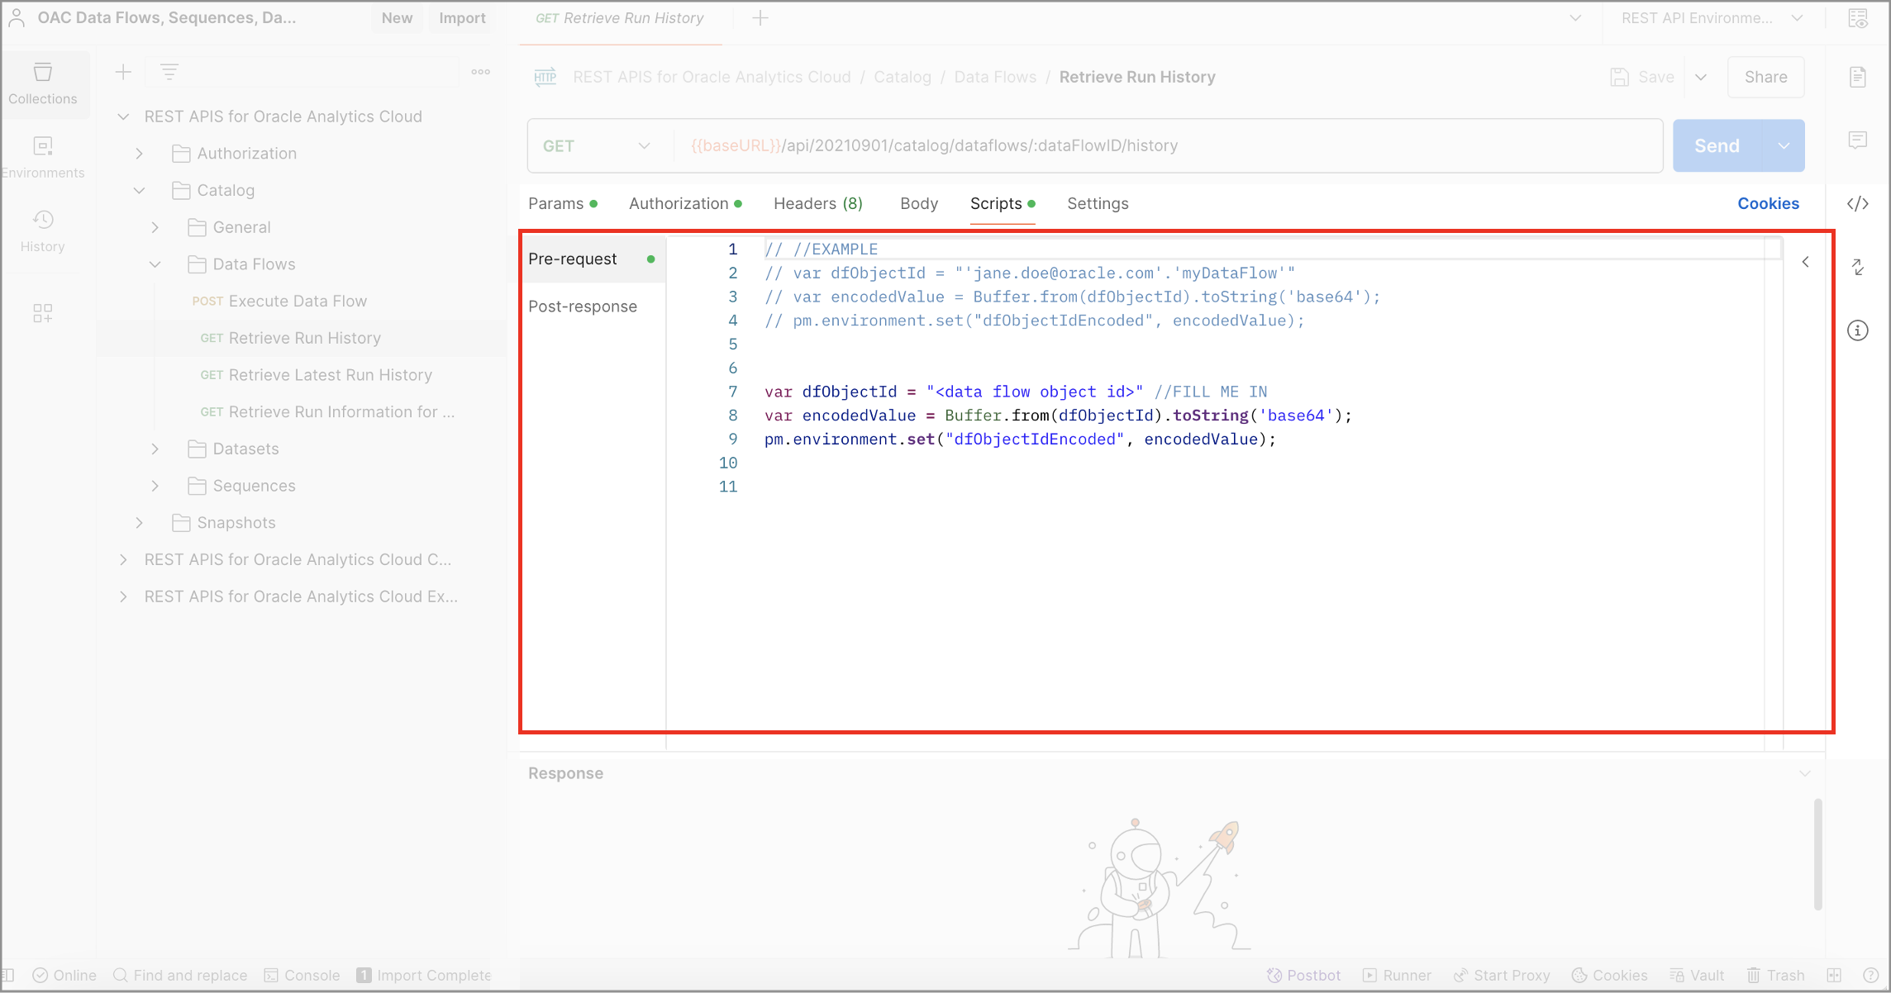Click the Send button
Image resolution: width=1891 pixels, height=993 pixels.
coord(1716,145)
